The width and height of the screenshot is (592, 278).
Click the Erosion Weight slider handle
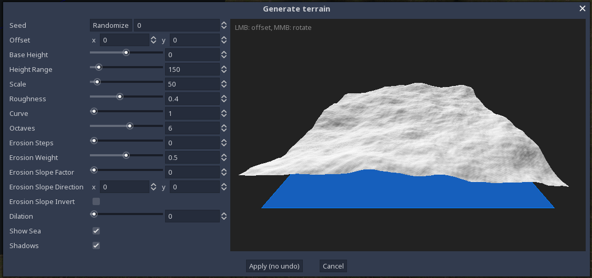(126, 155)
